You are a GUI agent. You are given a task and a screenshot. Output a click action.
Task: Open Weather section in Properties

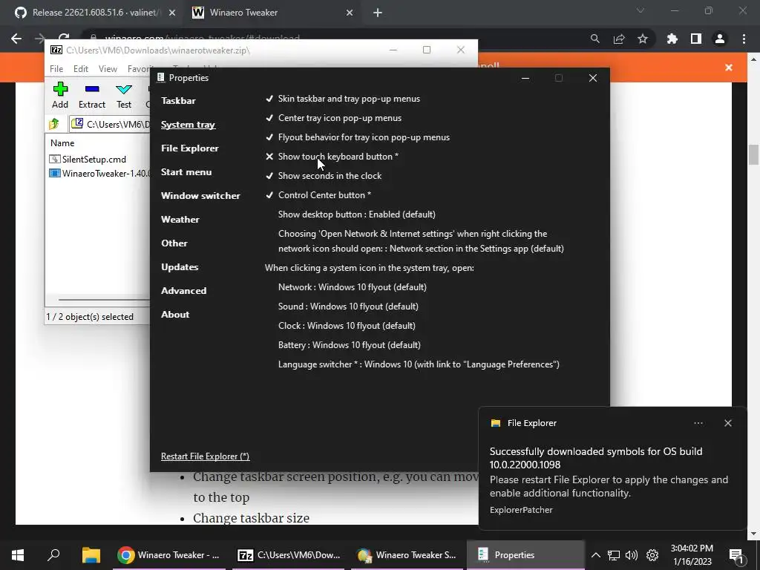180,220
